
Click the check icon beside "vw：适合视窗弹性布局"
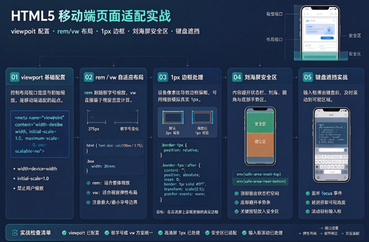(88, 193)
